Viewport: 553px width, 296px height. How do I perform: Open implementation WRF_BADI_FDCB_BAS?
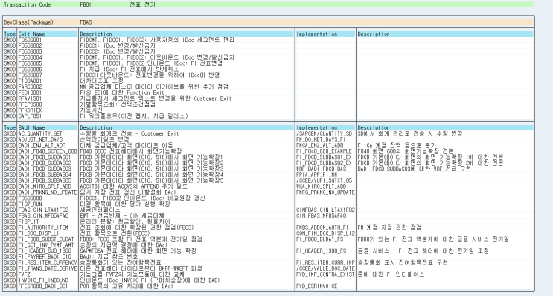tap(321, 169)
